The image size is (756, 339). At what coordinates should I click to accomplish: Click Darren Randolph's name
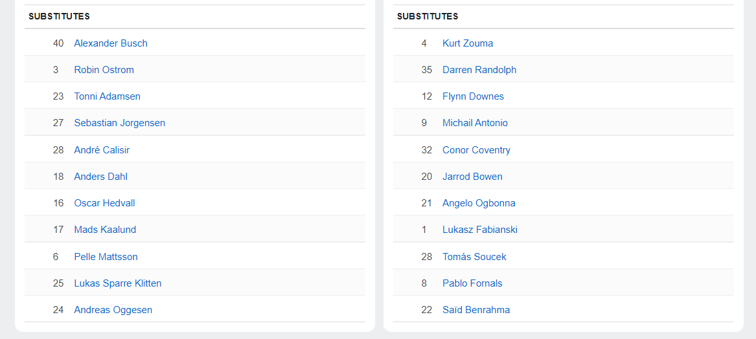479,70
